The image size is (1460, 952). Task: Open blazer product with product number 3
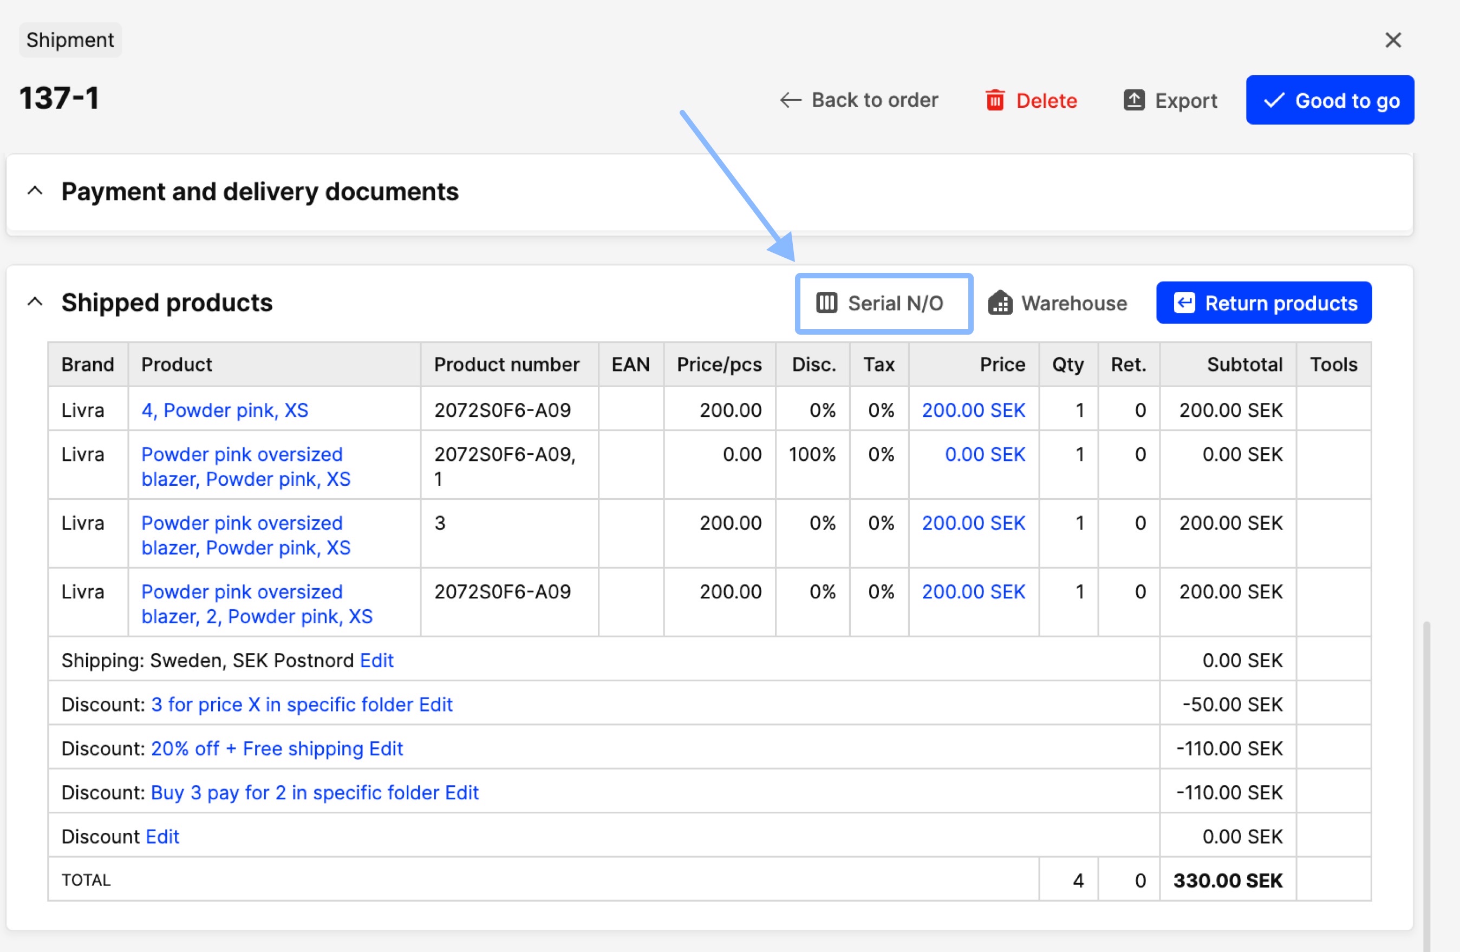[245, 535]
